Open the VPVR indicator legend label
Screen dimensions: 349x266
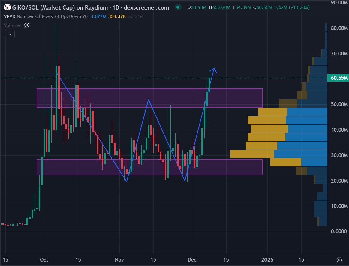[10, 16]
